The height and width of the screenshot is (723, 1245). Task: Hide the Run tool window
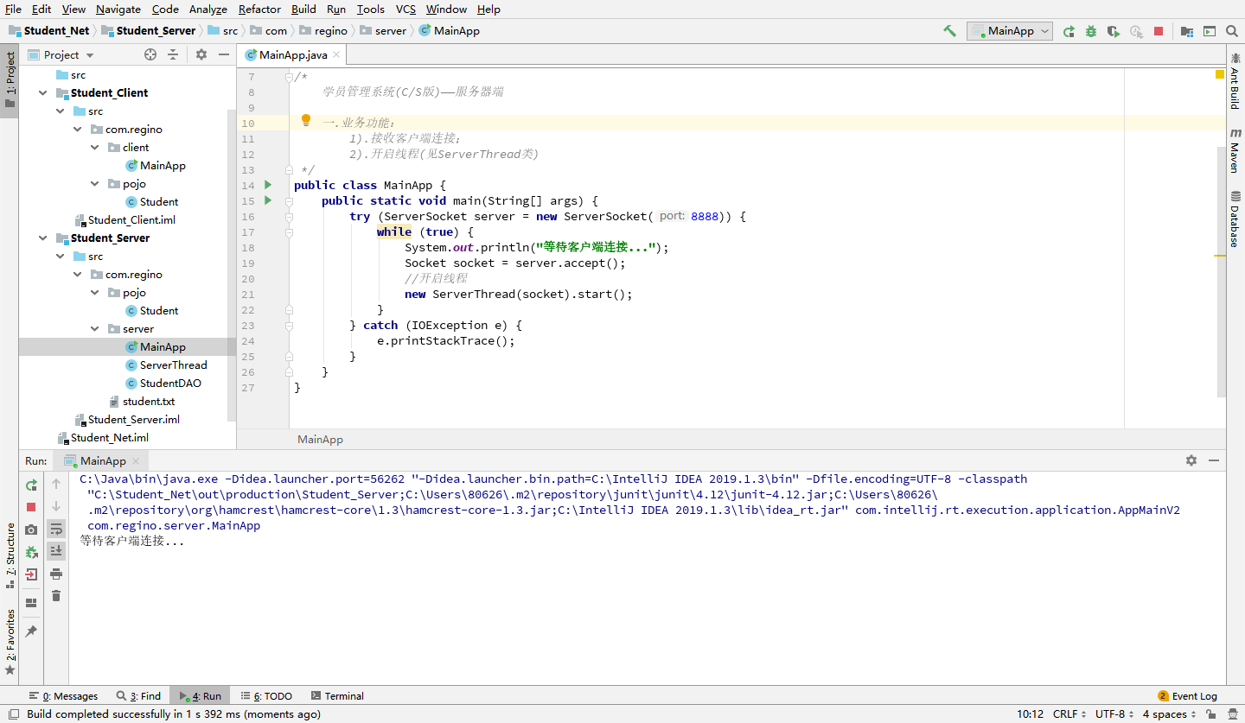1214,460
